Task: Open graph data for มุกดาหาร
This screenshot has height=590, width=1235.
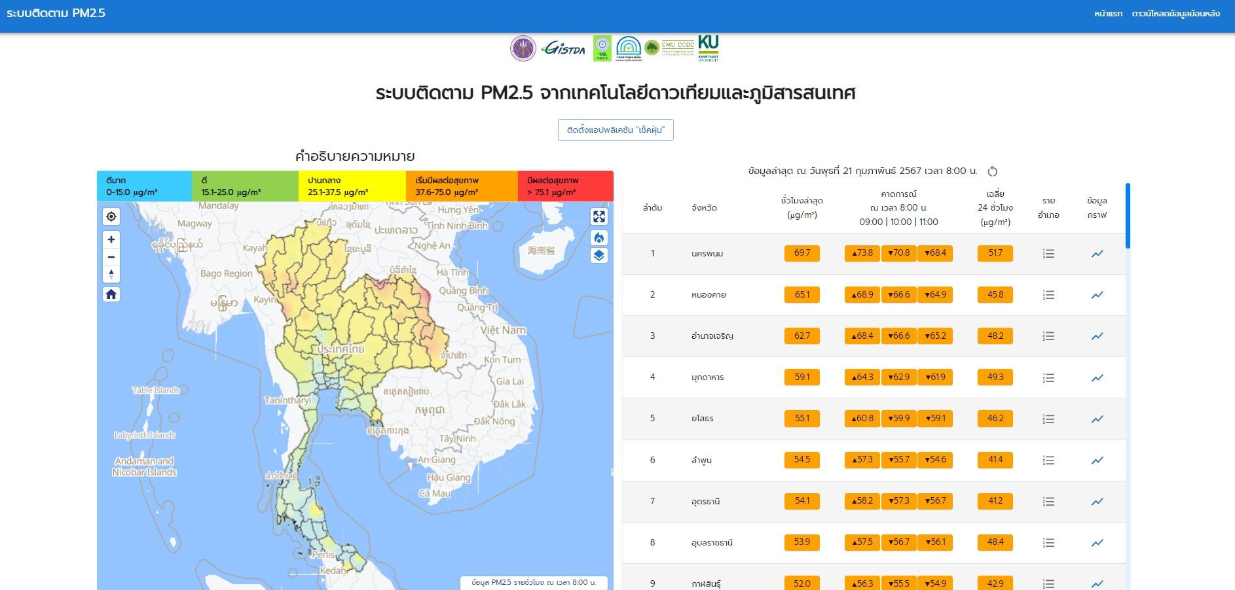Action: tap(1097, 378)
